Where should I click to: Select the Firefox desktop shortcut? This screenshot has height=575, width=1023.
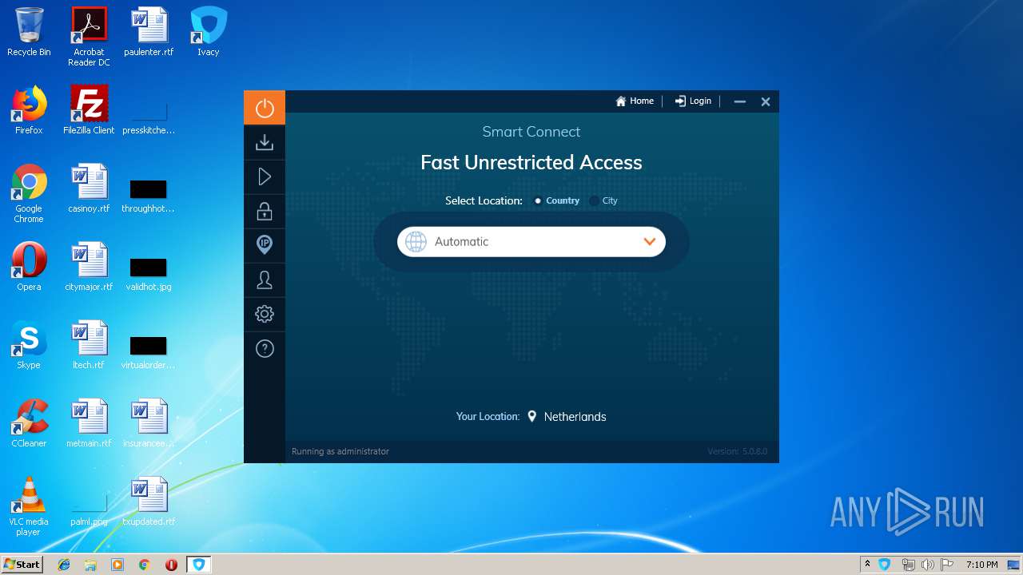(x=29, y=110)
